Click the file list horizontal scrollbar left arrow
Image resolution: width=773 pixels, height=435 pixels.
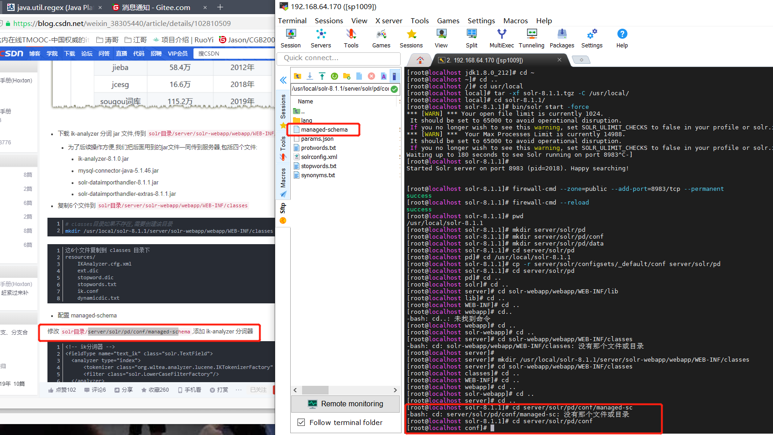tap(295, 390)
